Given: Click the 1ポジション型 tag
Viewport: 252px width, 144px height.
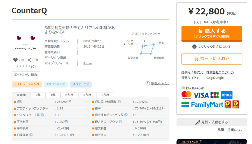Looking at the screenshot, I should point(56,84).
